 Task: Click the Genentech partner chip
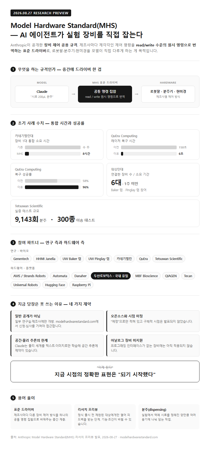[21, 259]
